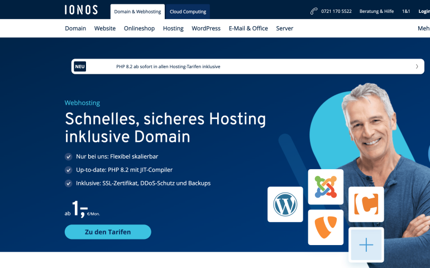This screenshot has width=430, height=268.
Task: Click PHP 8.2 Hosting-Tarifen announcement text
Action: 168,66
